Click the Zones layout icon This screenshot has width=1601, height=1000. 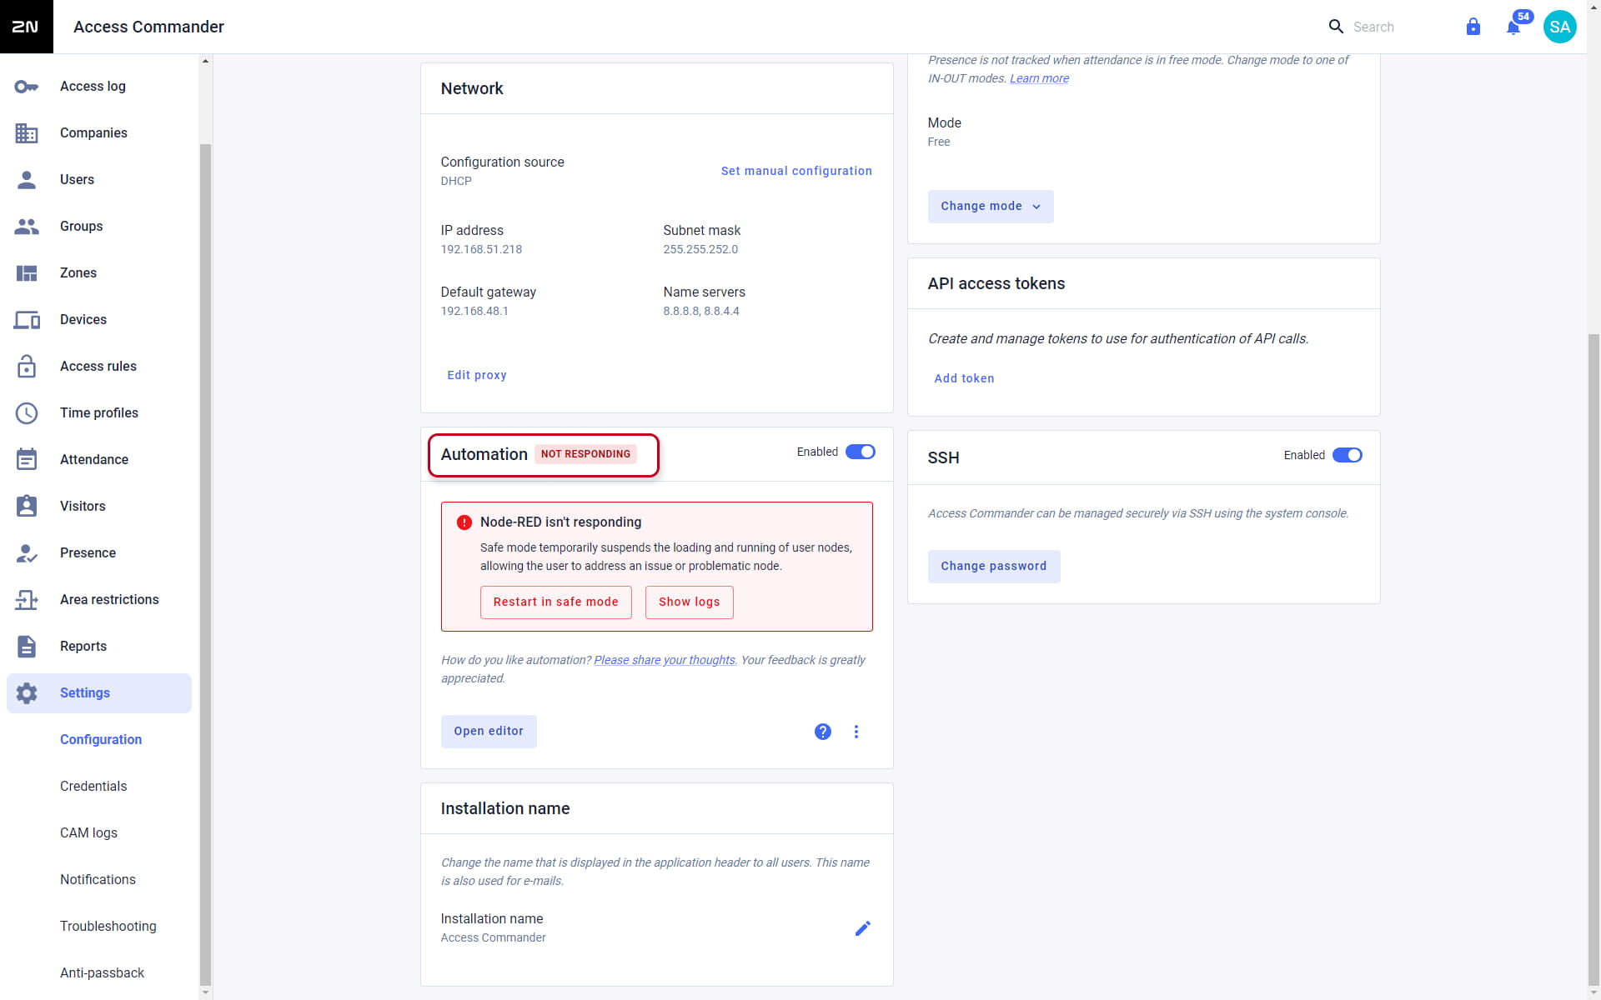[x=27, y=273]
